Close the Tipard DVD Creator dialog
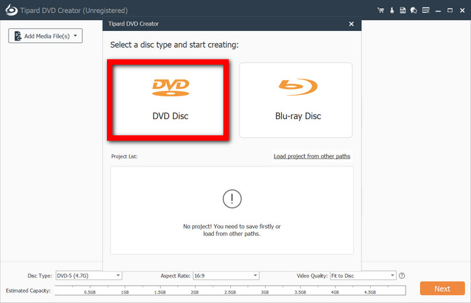This screenshot has height=303, width=471. [351, 24]
